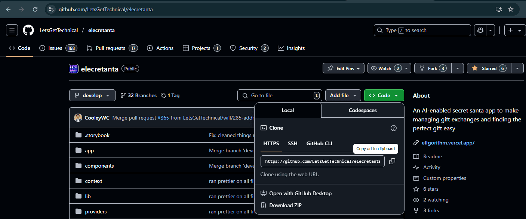526x219 pixels.
Task: Click CooleyWC's commit author avatar
Action: pyautogui.click(x=78, y=118)
